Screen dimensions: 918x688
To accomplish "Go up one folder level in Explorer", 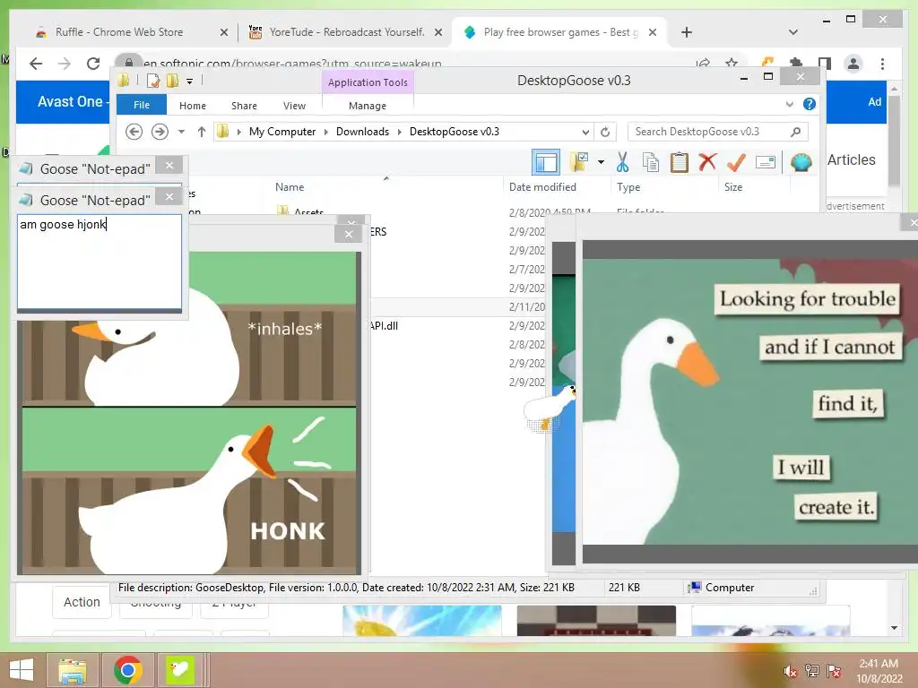I will pyautogui.click(x=202, y=132).
